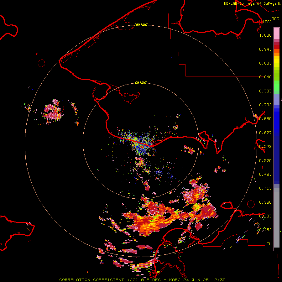Click the 24 JUN 25 date text

pos(196,280)
